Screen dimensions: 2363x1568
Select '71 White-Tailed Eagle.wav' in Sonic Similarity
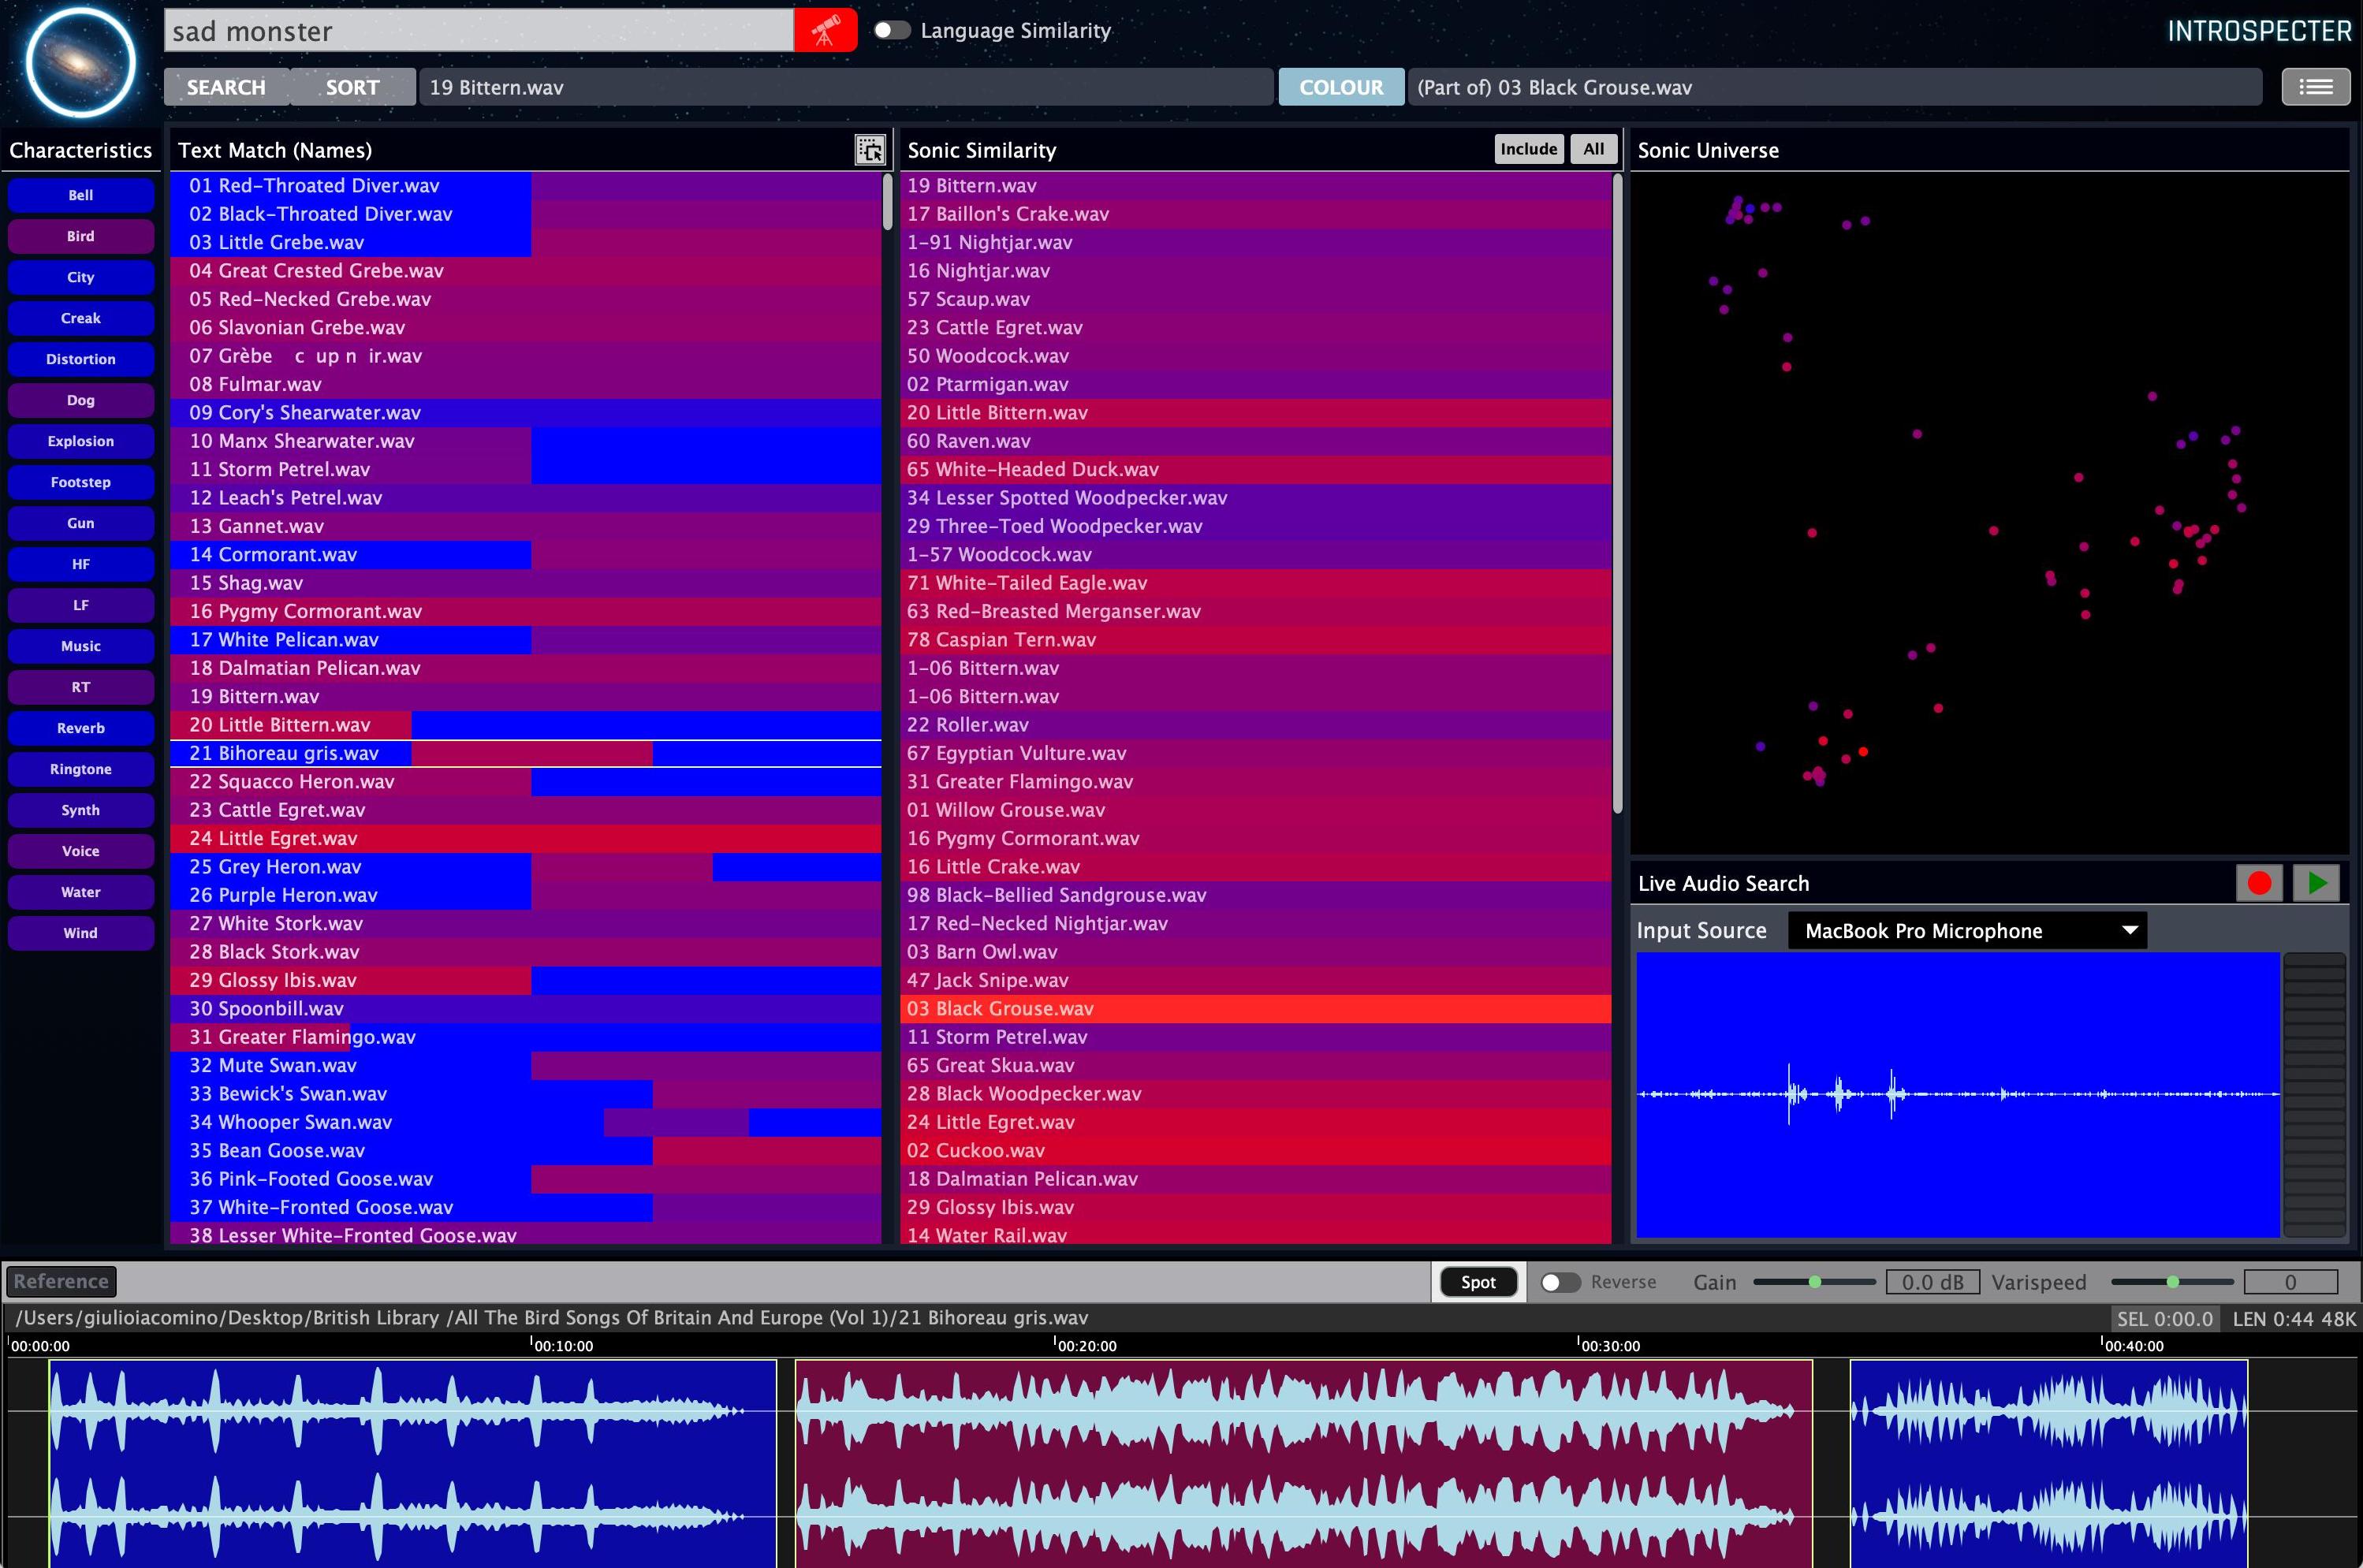[1256, 582]
